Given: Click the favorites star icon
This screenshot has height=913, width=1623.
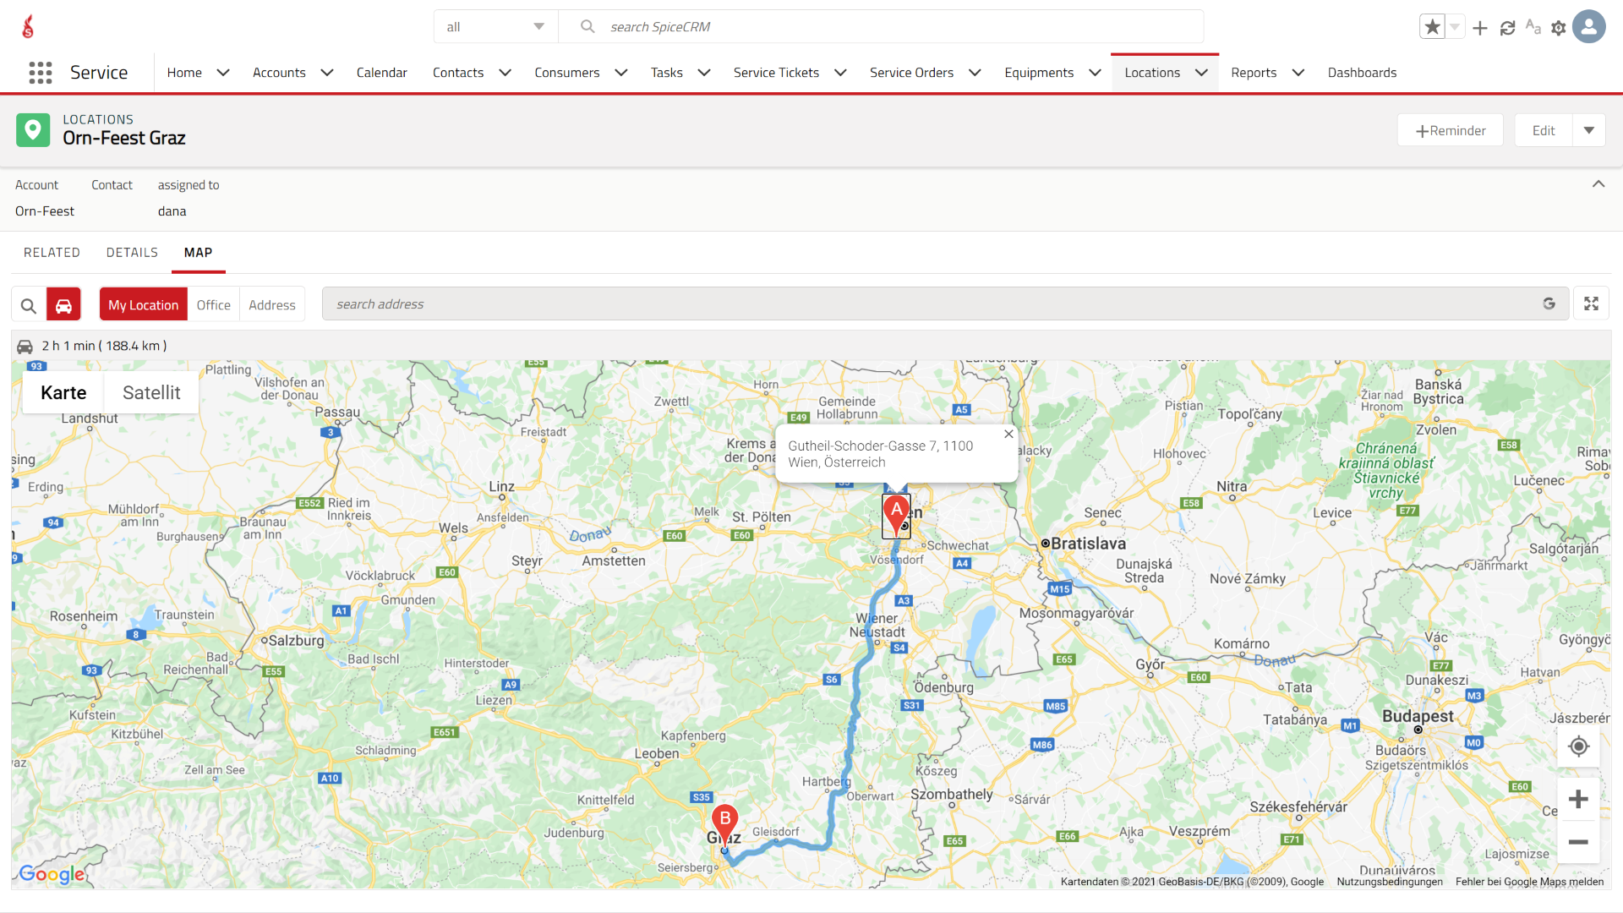Looking at the screenshot, I should (x=1432, y=27).
